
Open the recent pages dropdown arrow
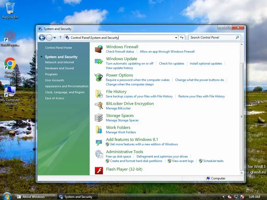55,37
